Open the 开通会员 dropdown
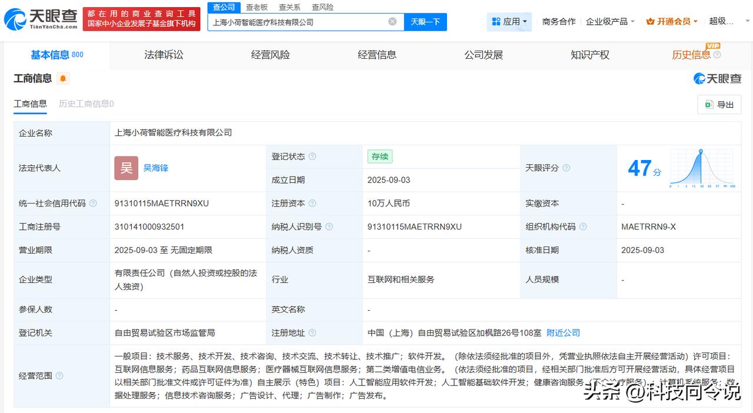This screenshot has height=413, width=753. (x=671, y=22)
